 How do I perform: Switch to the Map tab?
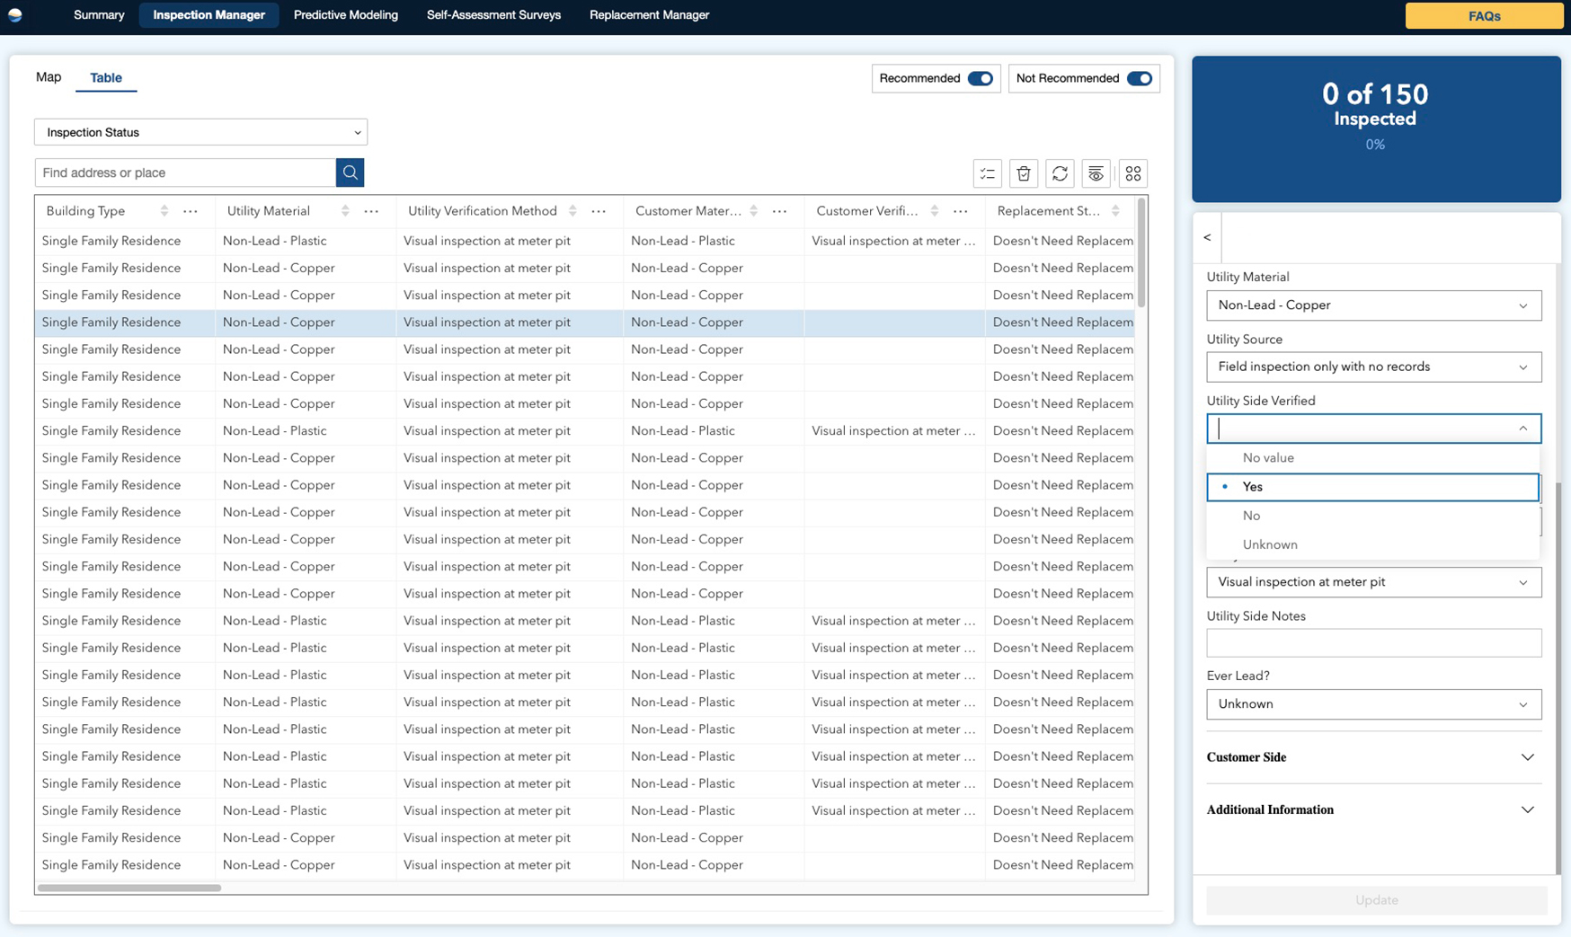point(49,77)
